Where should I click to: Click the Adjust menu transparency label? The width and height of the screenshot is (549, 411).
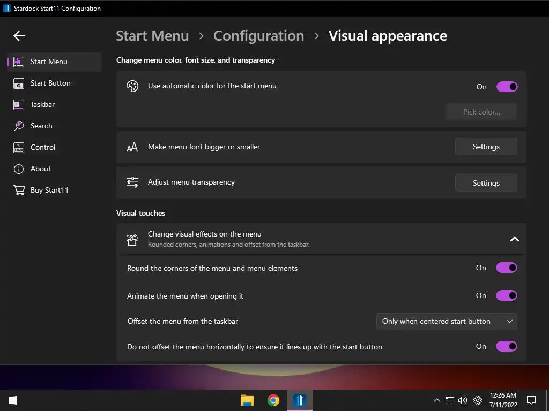tap(191, 182)
